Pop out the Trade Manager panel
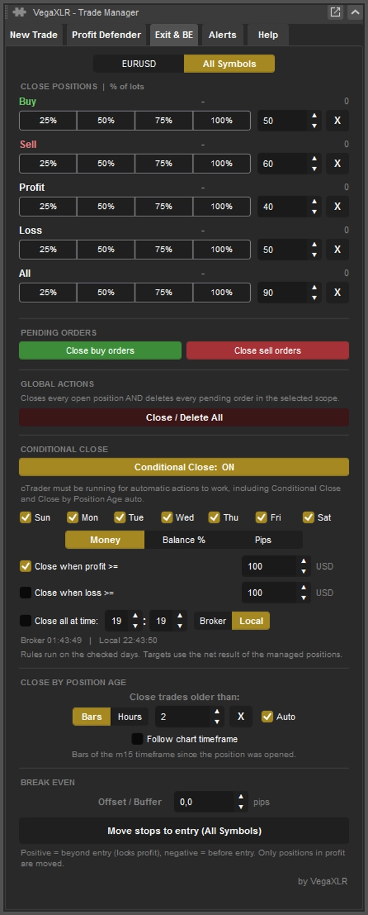The image size is (368, 915). pyautogui.click(x=335, y=12)
